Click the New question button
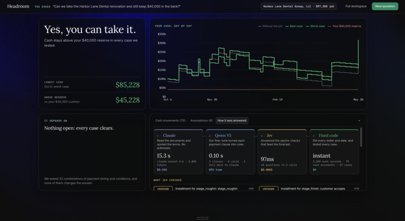The height and width of the screenshot is (221, 405). point(385,6)
